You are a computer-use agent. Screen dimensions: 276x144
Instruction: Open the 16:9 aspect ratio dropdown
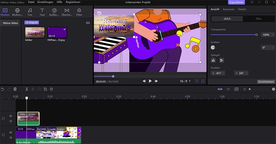click(x=185, y=81)
